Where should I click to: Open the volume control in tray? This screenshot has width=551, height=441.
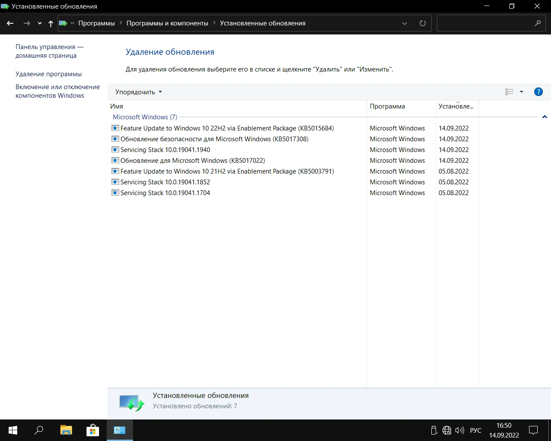[460, 430]
